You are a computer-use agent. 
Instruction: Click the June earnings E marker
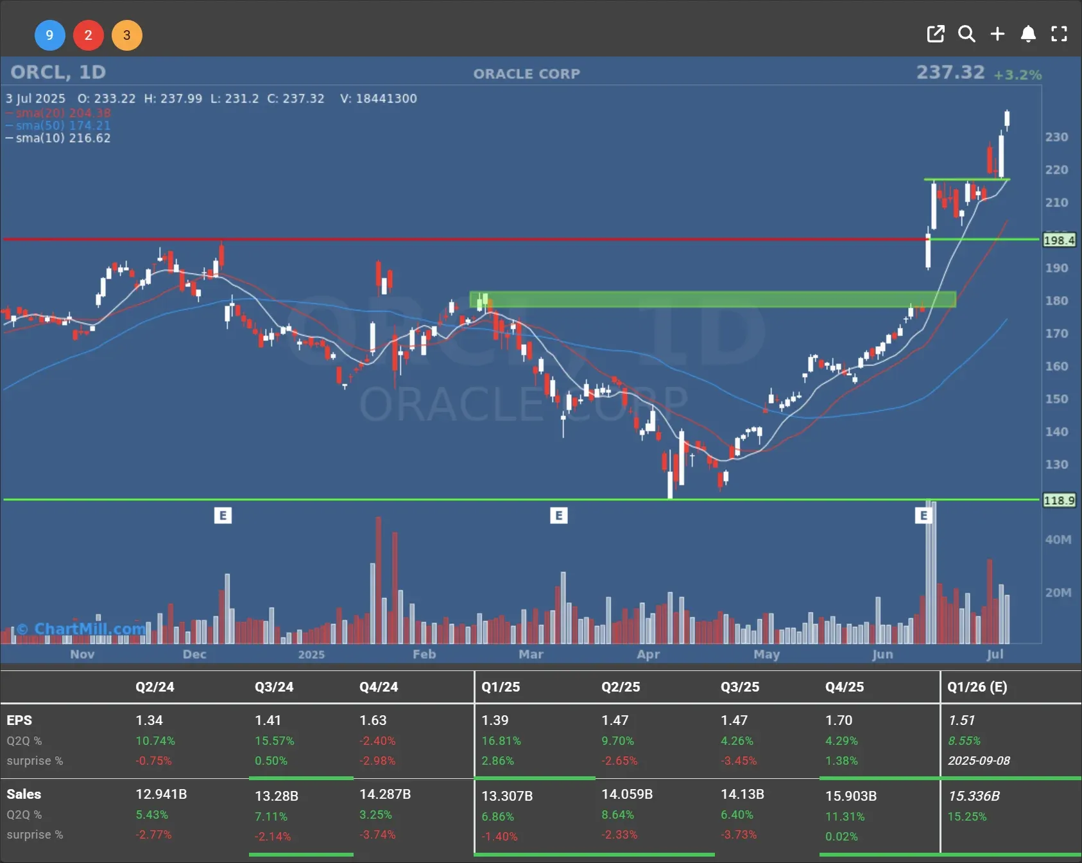[923, 516]
